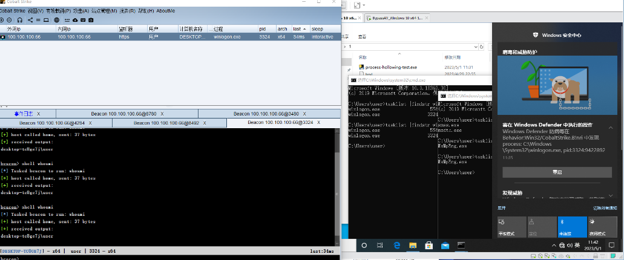Sort sessions by arch column header

click(x=284, y=29)
